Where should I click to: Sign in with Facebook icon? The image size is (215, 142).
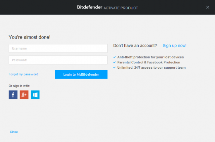(x=13, y=95)
